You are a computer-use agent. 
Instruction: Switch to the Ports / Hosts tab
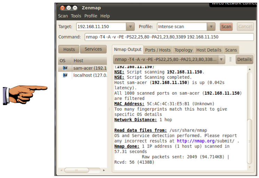tap(158, 50)
